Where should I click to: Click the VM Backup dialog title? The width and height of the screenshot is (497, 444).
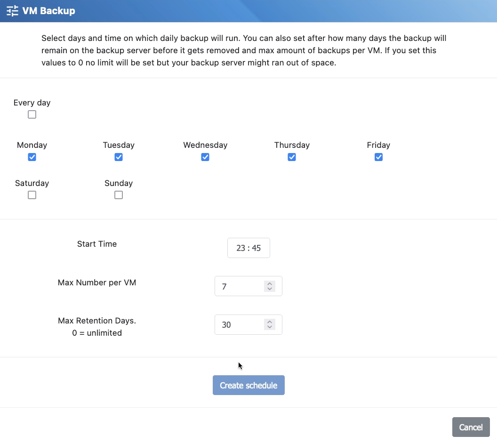[48, 11]
